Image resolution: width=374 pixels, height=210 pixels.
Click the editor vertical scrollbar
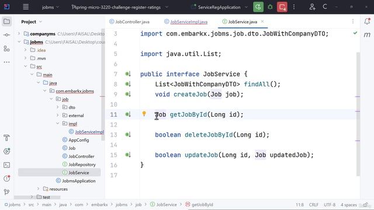click(358, 114)
